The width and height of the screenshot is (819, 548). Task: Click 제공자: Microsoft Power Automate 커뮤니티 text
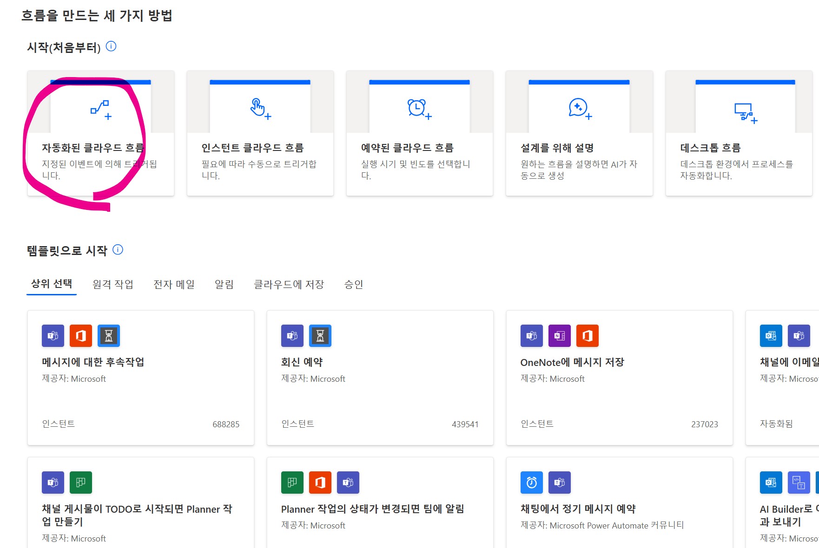tap(602, 525)
